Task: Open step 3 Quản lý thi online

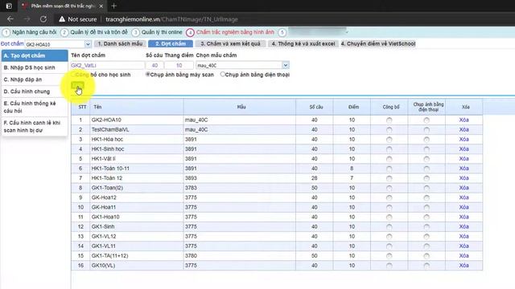Action: 157,32
